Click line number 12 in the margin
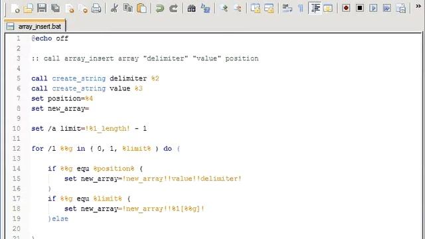This screenshot has width=425, height=239. (16, 149)
